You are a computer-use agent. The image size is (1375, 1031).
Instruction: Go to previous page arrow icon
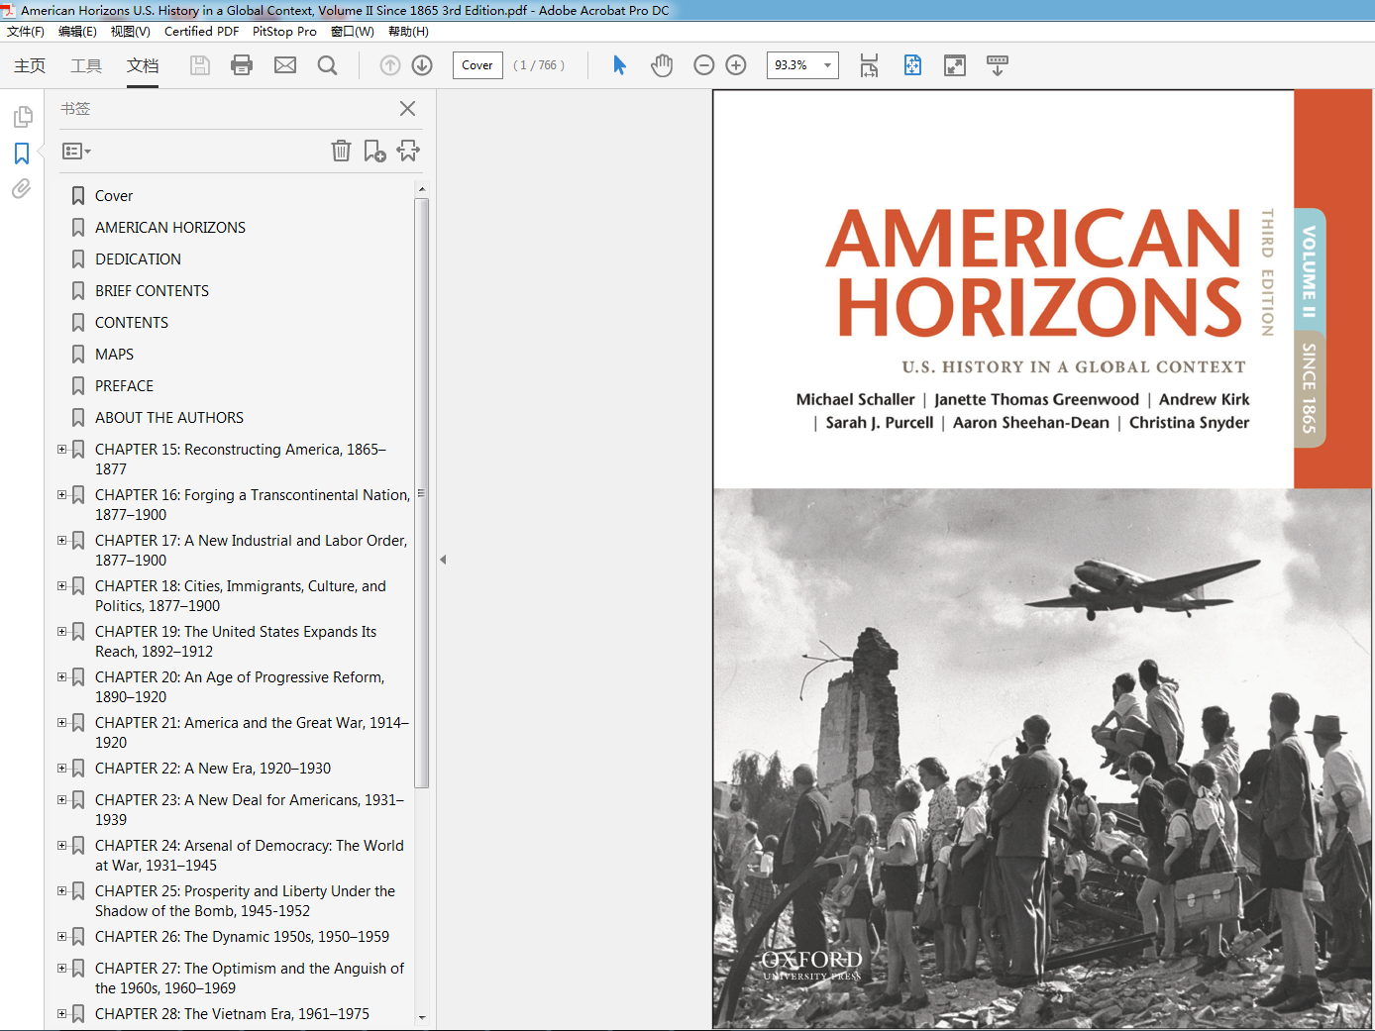390,65
